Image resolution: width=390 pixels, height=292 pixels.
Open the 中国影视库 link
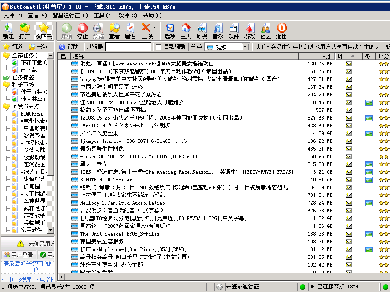tap(18, 279)
